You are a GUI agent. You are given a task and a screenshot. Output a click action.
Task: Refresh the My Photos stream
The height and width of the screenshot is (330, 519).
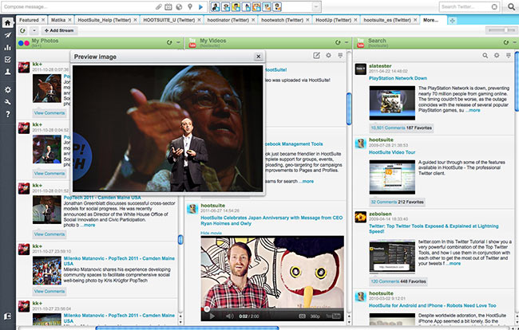(169, 42)
